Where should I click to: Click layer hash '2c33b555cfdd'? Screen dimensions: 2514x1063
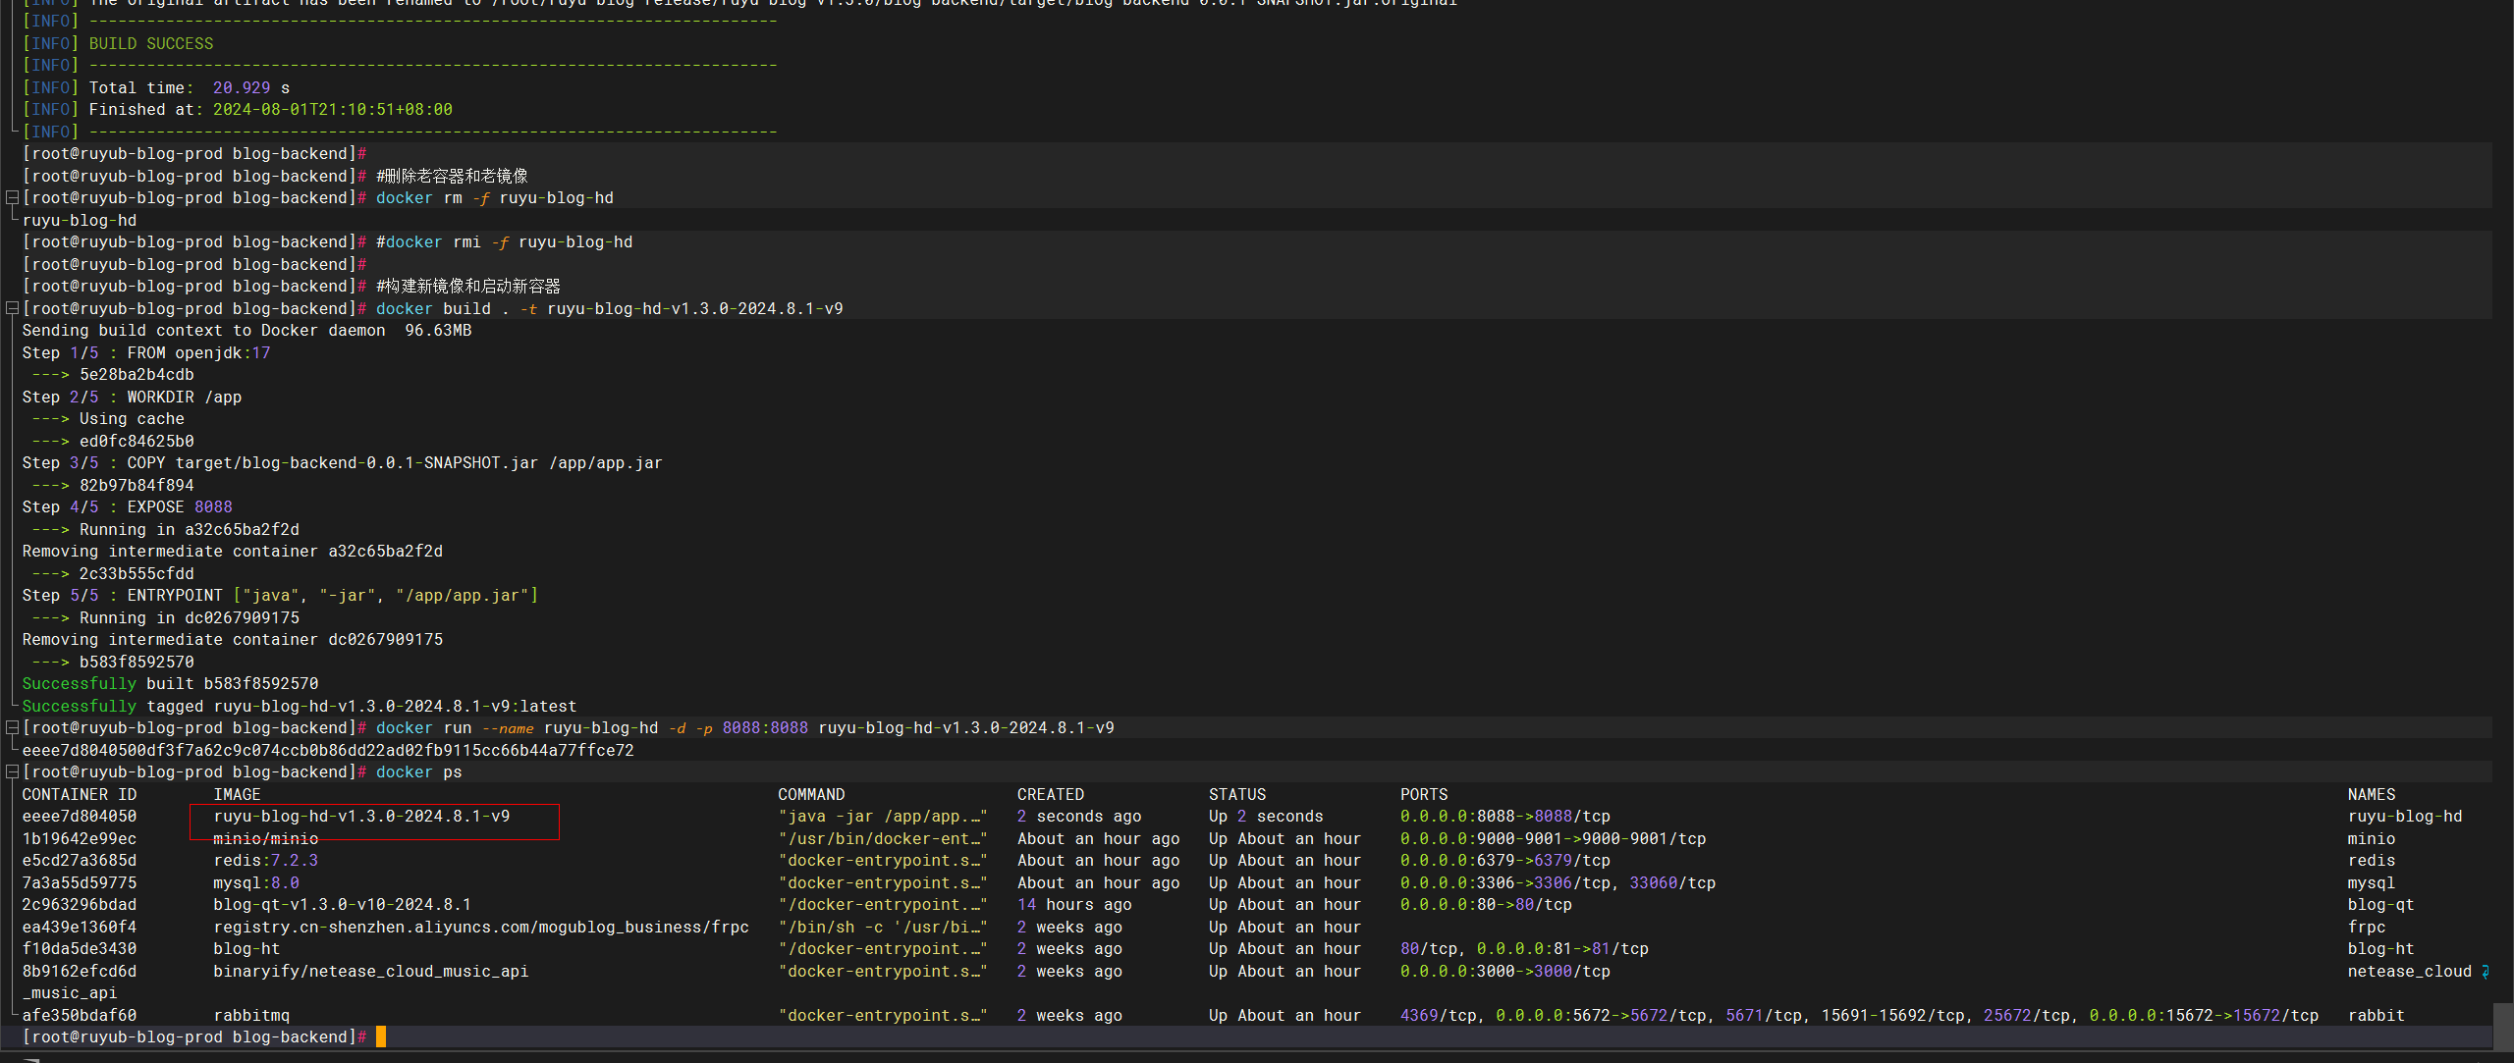(x=137, y=573)
